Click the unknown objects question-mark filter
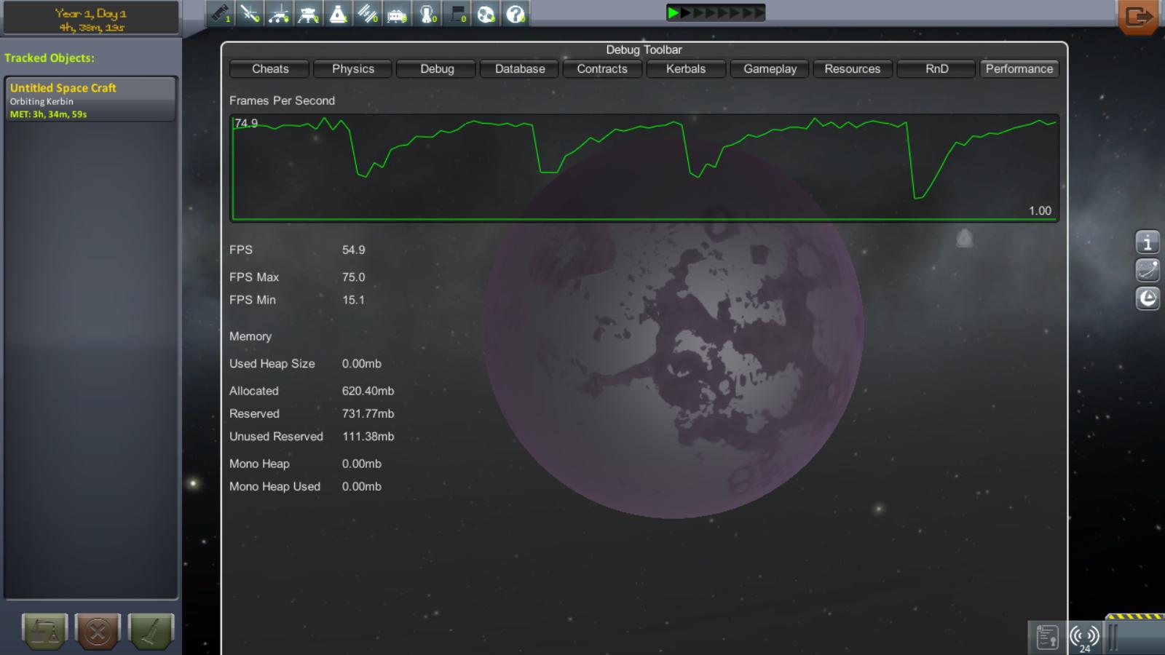The image size is (1165, 655). (x=516, y=14)
